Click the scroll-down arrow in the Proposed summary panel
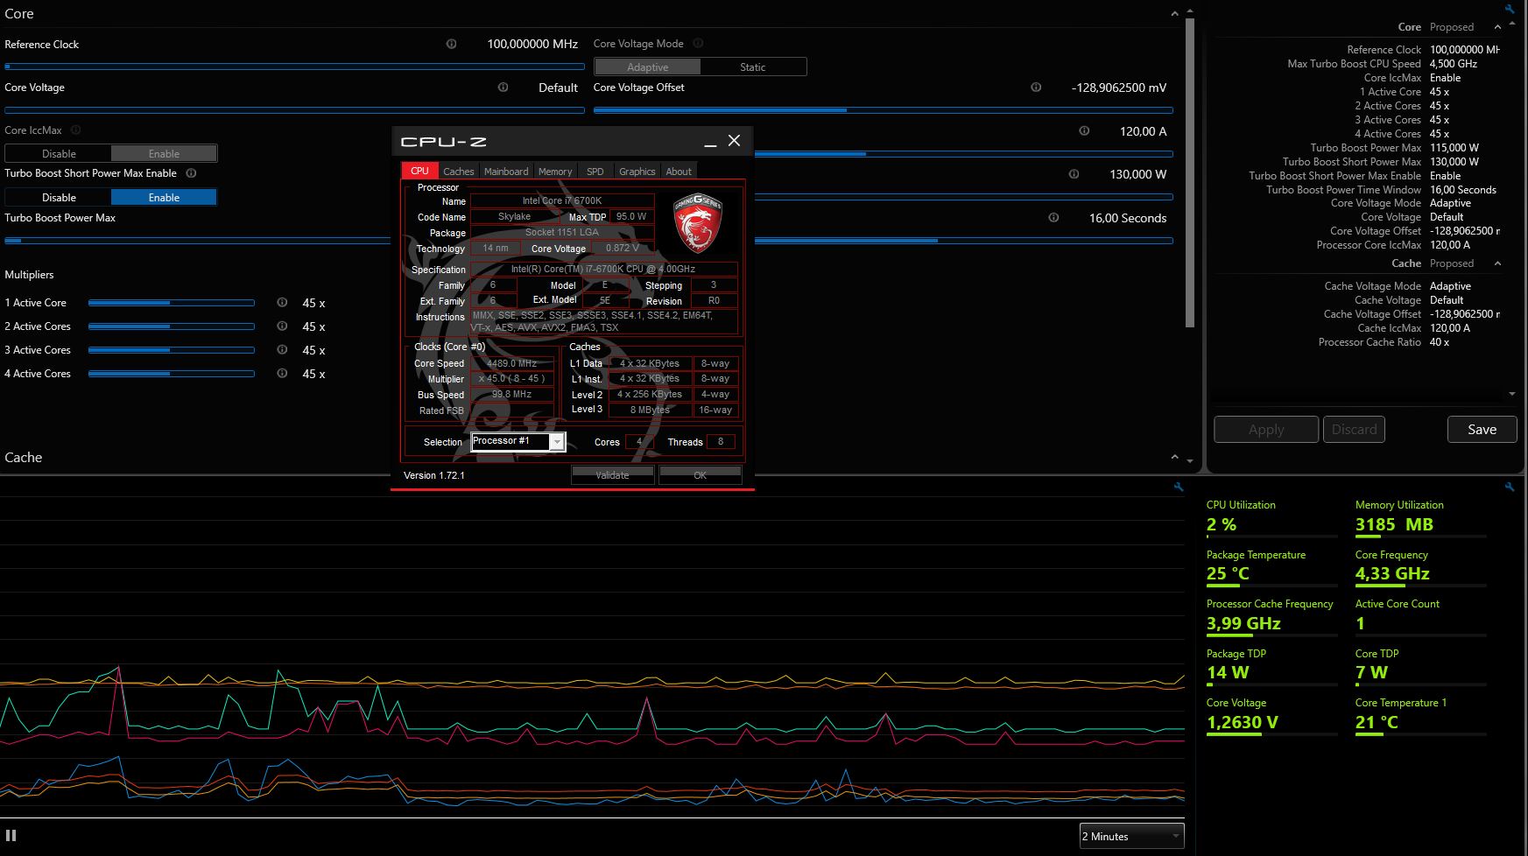The height and width of the screenshot is (856, 1528). 1512,394
